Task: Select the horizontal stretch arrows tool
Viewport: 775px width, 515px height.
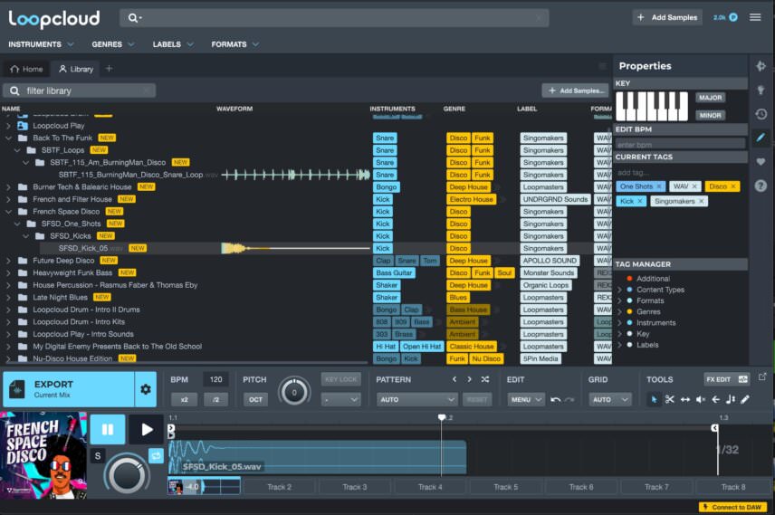Action: point(685,399)
